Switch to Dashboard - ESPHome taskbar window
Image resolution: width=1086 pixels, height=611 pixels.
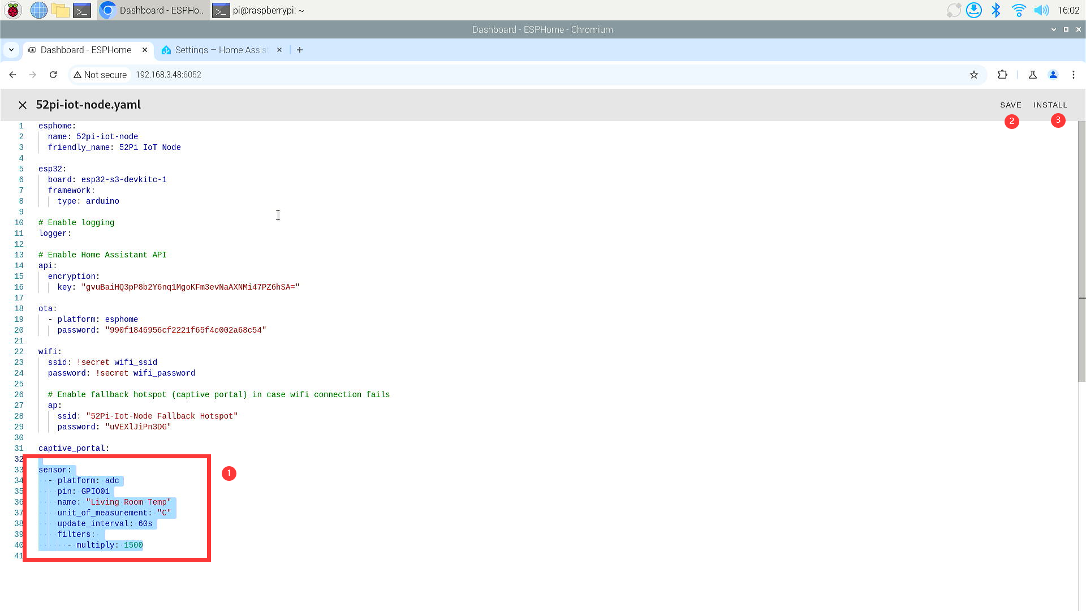click(153, 10)
